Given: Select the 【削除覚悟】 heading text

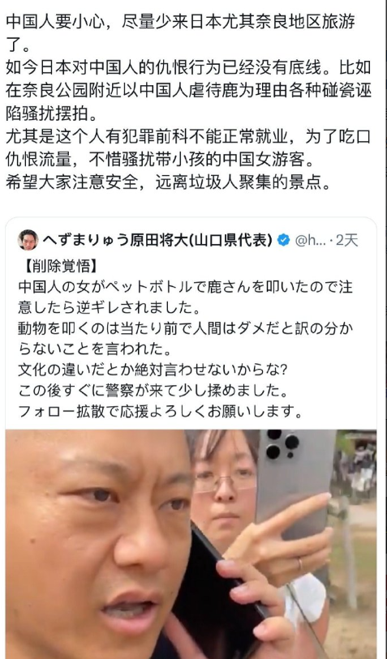Looking at the screenshot, I should (58, 266).
